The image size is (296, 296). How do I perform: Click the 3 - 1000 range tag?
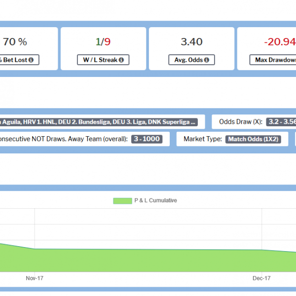[x=147, y=139]
